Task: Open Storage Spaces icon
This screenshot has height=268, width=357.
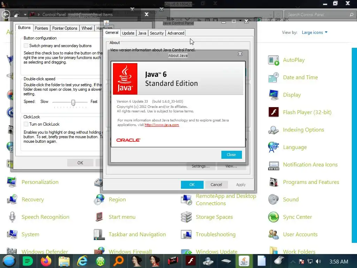Action: tap(186, 217)
